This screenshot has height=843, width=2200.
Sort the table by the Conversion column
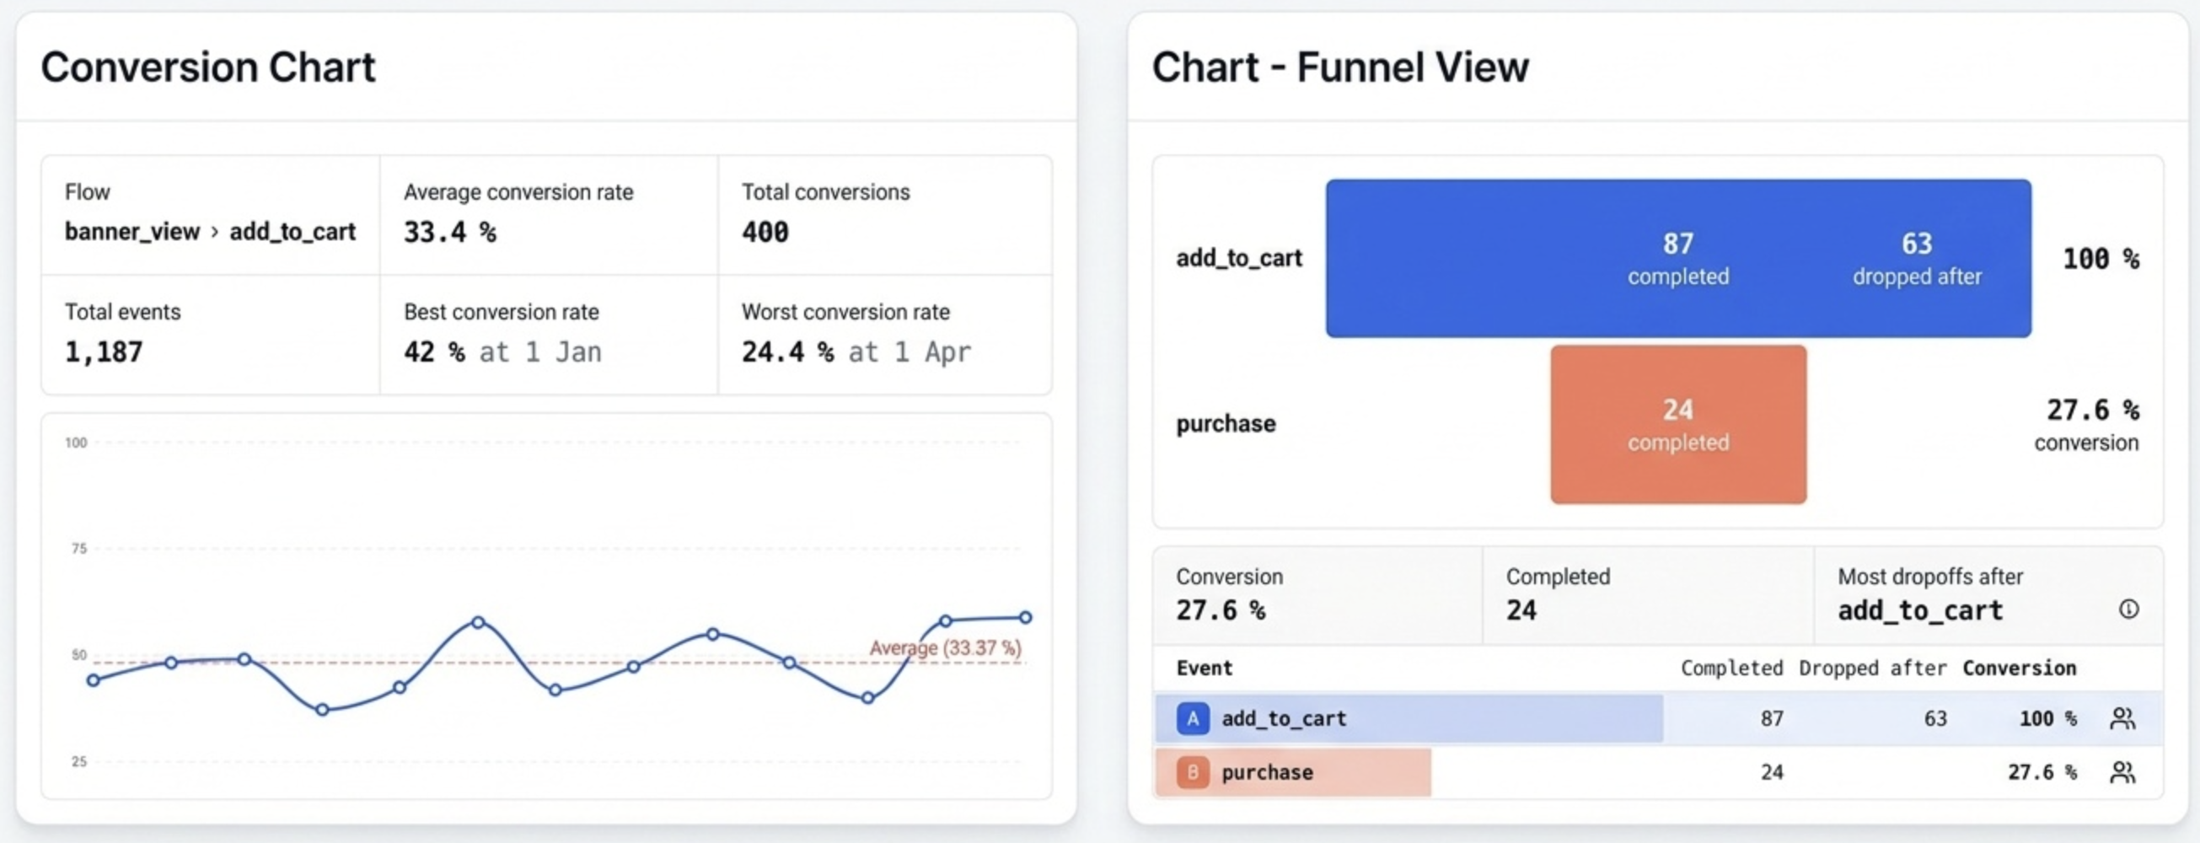[2019, 668]
